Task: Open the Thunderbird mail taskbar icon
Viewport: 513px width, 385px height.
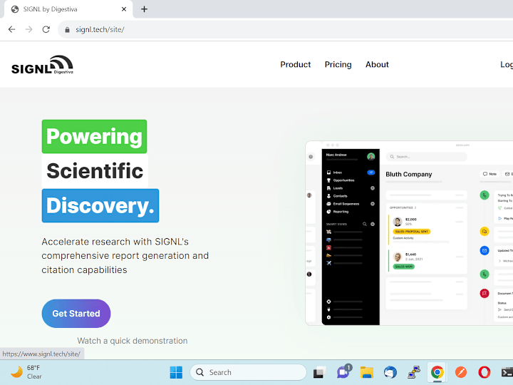Action: 390,373
